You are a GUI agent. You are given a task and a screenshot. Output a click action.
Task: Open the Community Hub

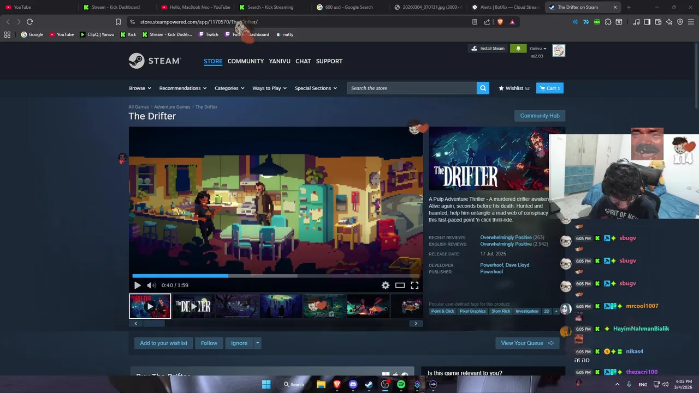[x=540, y=116]
